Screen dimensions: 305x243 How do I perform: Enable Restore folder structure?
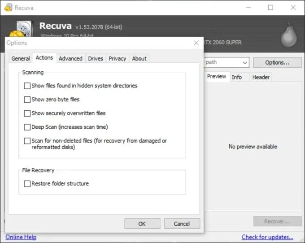pos(27,184)
